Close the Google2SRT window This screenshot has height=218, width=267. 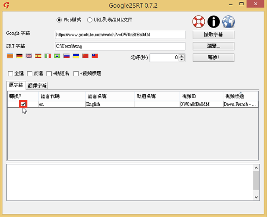coord(255,4)
